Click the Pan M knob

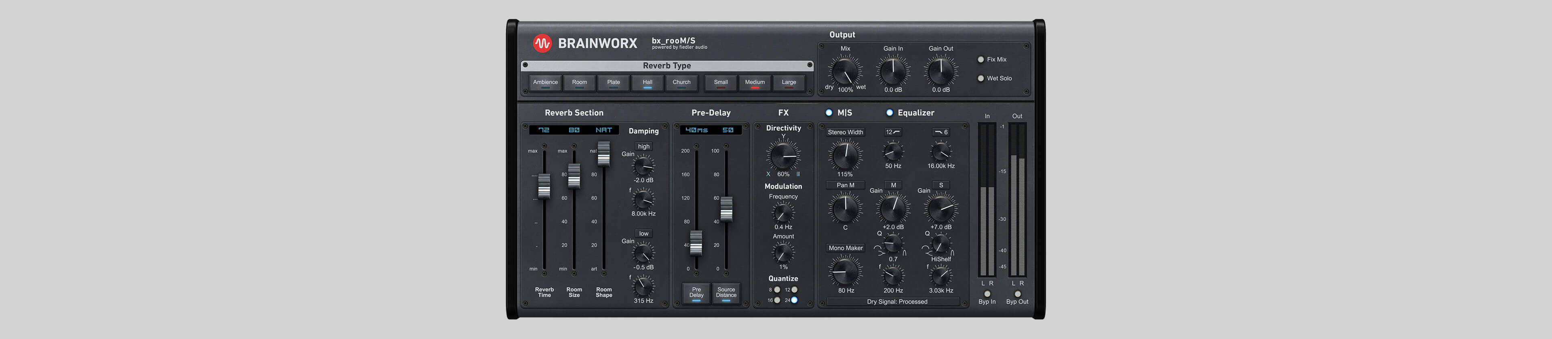(845, 208)
